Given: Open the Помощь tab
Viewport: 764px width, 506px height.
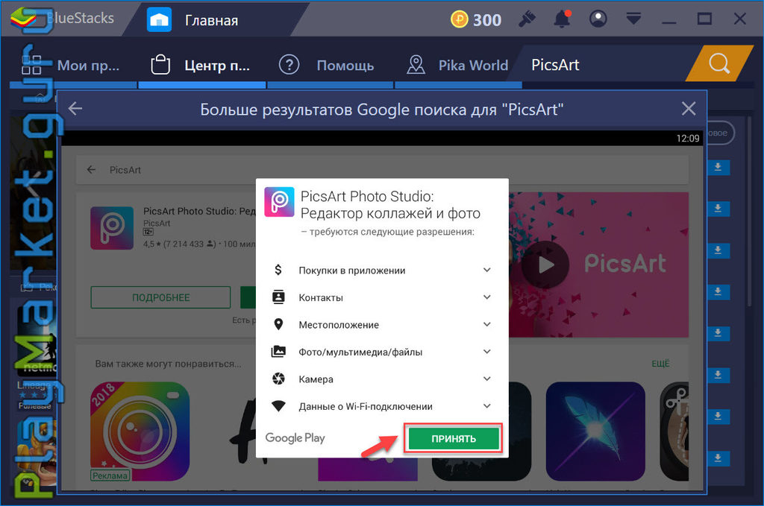Looking at the screenshot, I should [x=331, y=65].
